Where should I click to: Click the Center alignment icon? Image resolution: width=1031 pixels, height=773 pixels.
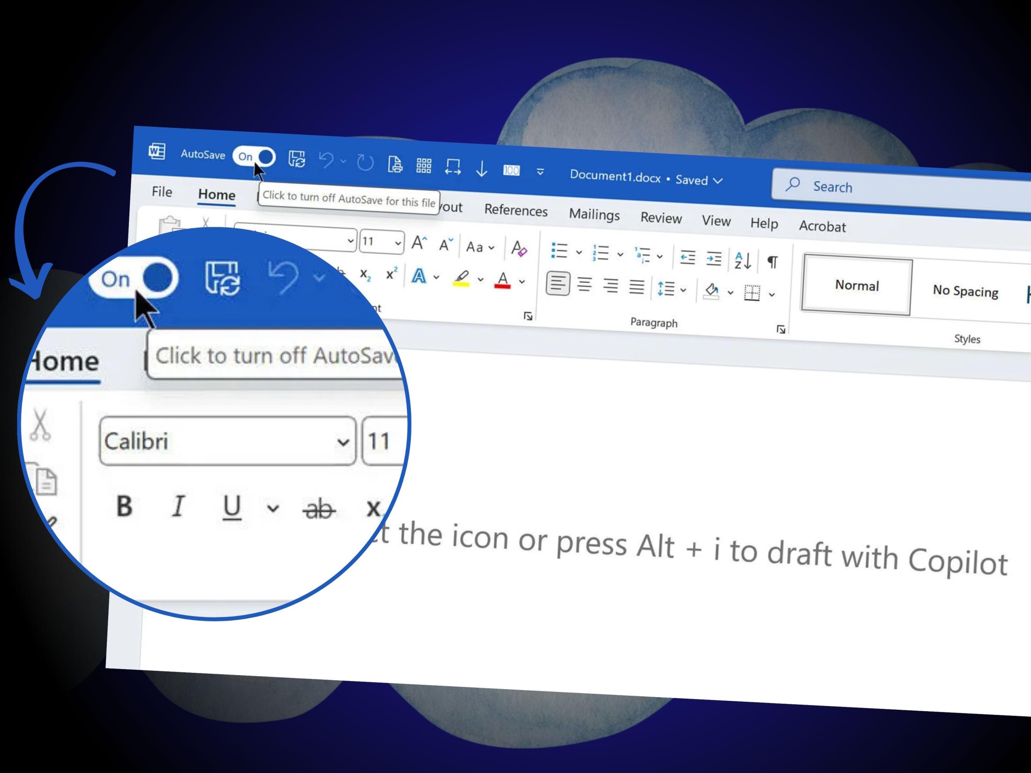click(584, 284)
